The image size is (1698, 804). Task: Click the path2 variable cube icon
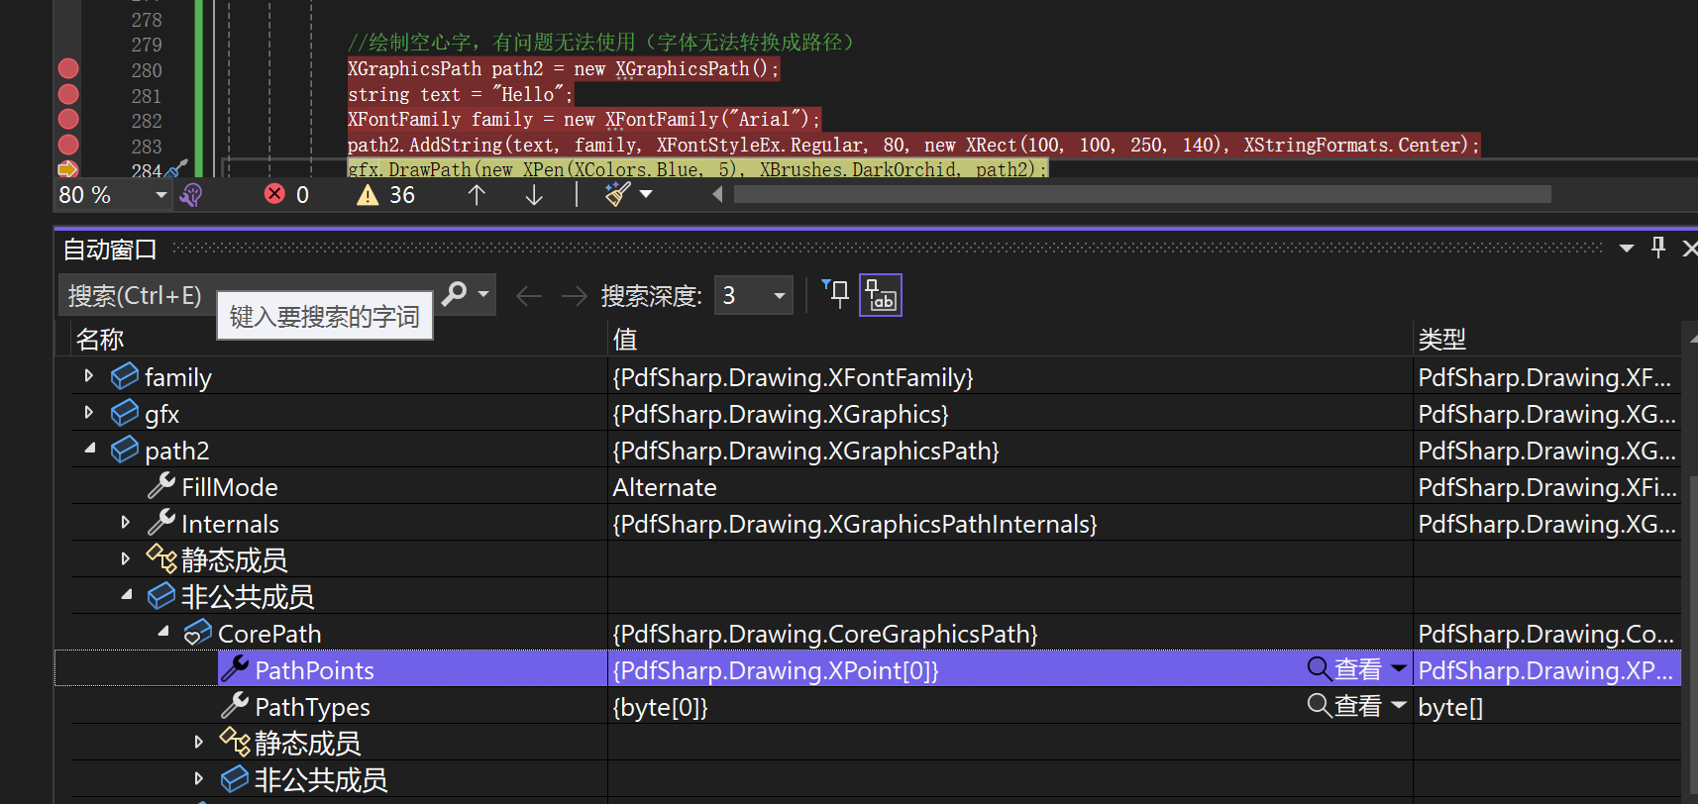(x=125, y=450)
